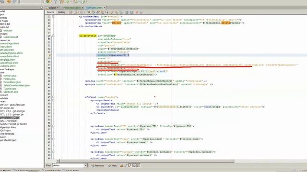307x172 pixels.
Task: Click the Previous button in Find bar
Action: point(98,166)
